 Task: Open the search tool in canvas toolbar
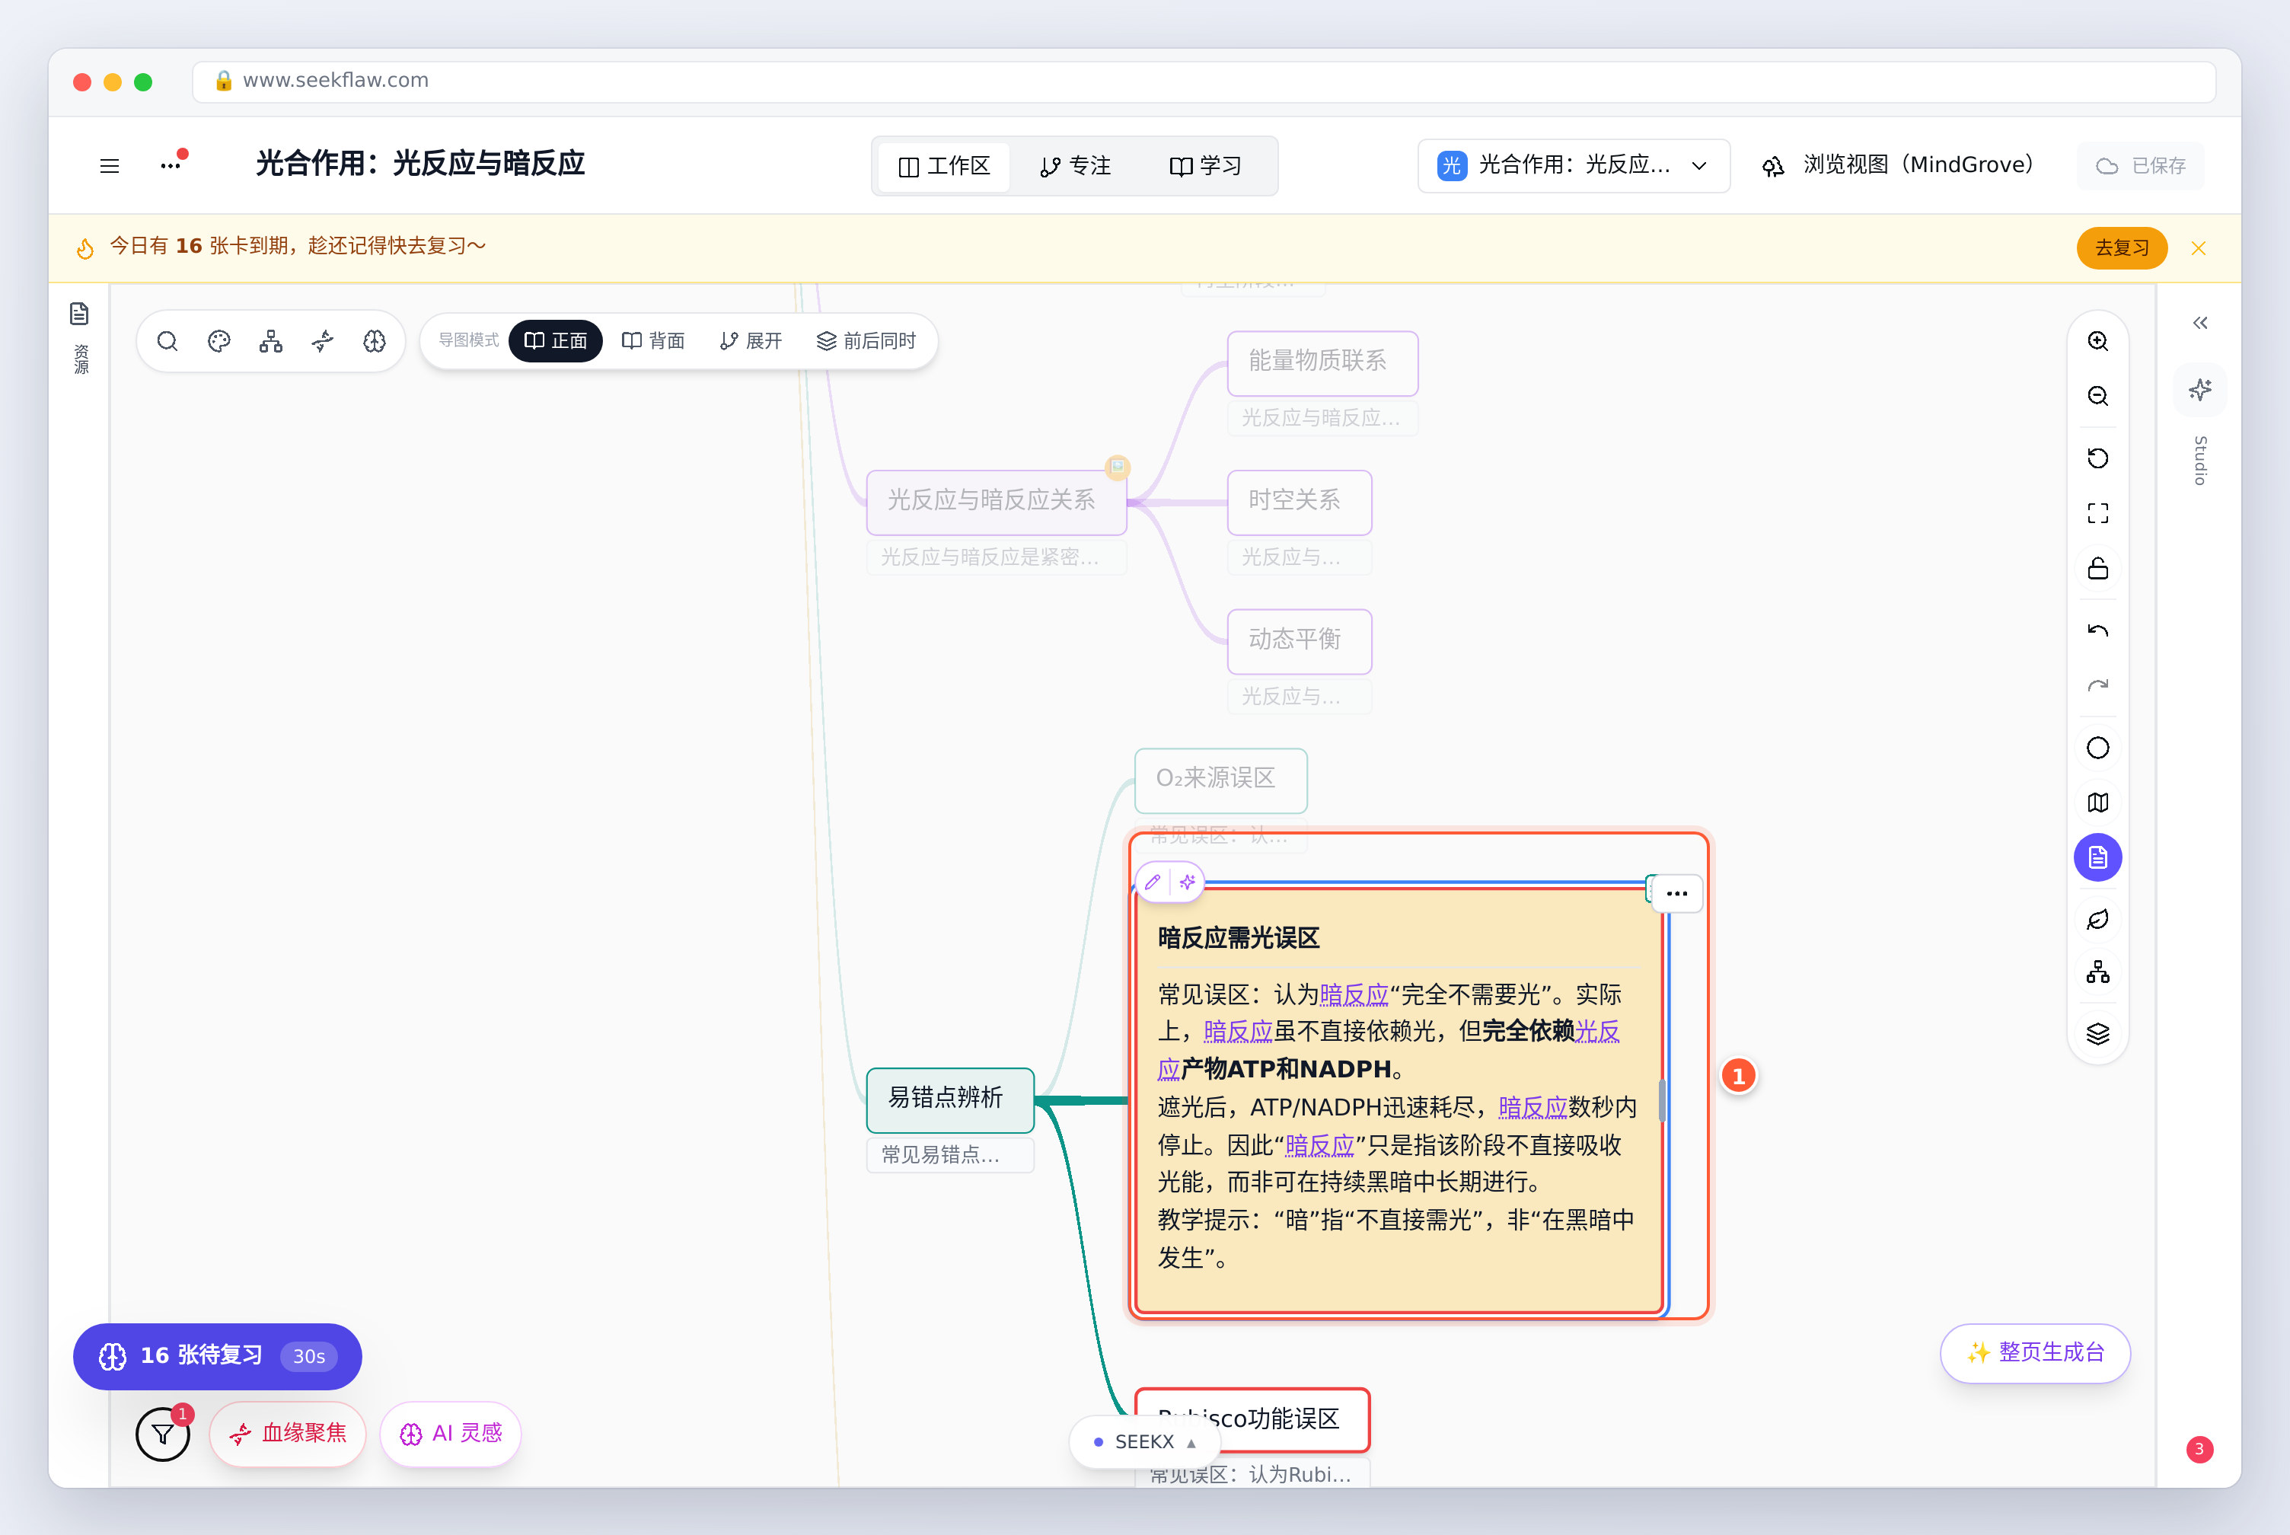(x=167, y=340)
